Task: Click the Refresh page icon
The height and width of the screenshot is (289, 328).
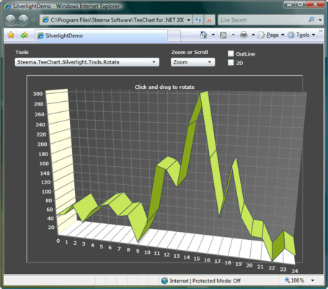Action: 198,20
